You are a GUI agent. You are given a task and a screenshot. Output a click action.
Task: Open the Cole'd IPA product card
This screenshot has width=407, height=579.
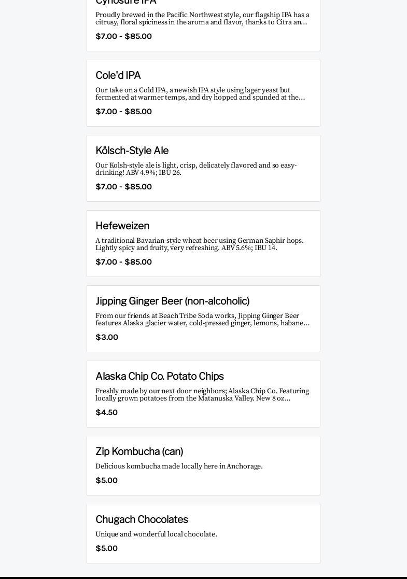(203, 93)
